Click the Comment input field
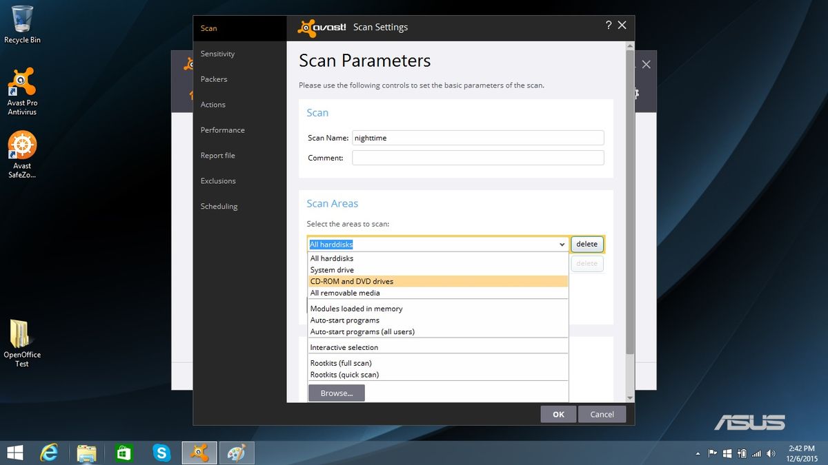The height and width of the screenshot is (465, 828). pyautogui.click(x=477, y=158)
